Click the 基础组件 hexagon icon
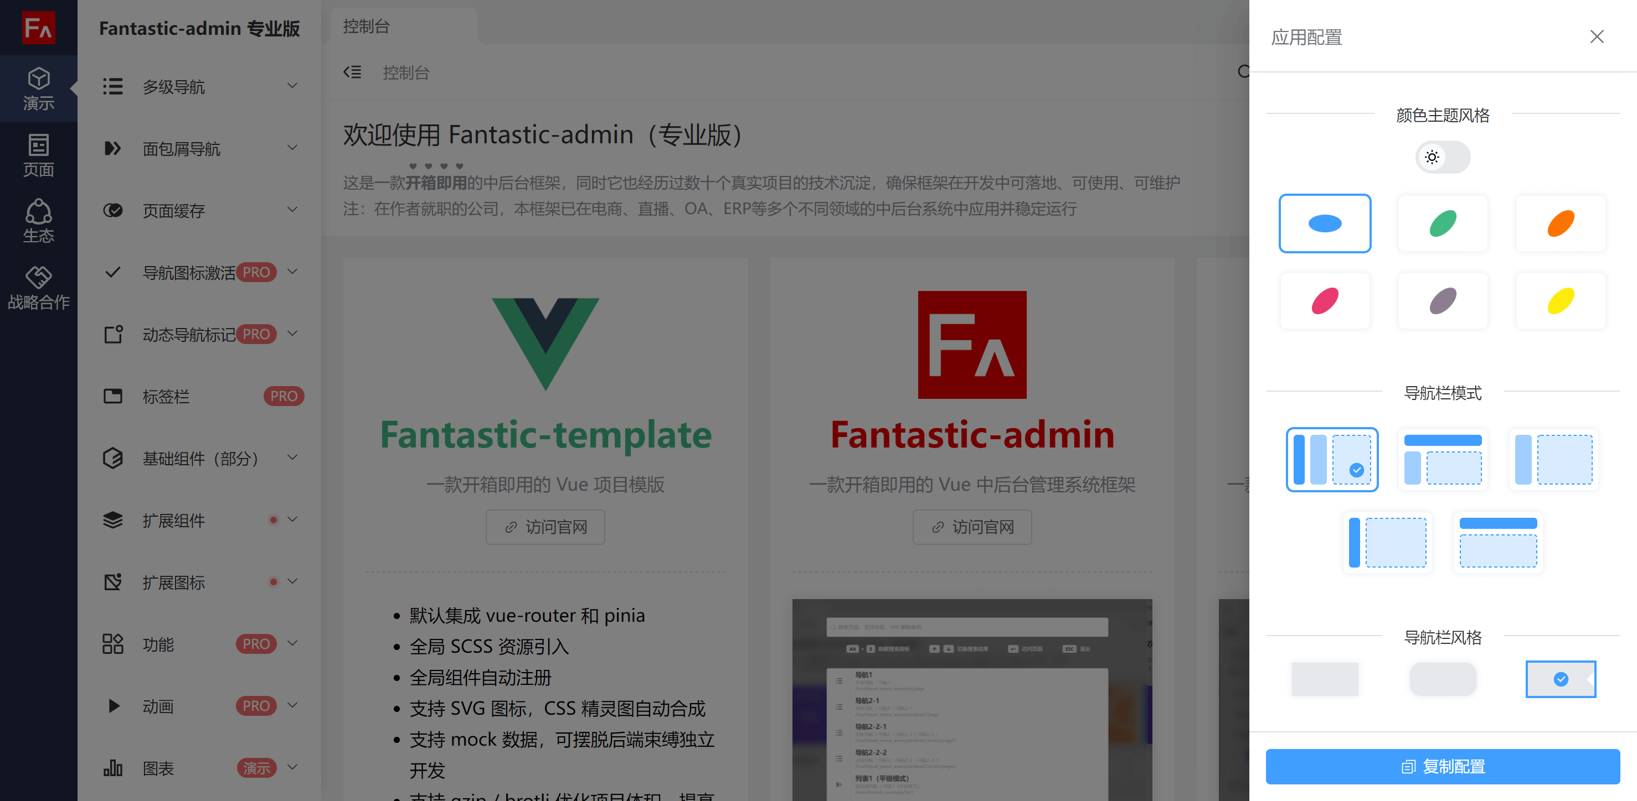Screen dimensions: 1637x801 (x=113, y=458)
